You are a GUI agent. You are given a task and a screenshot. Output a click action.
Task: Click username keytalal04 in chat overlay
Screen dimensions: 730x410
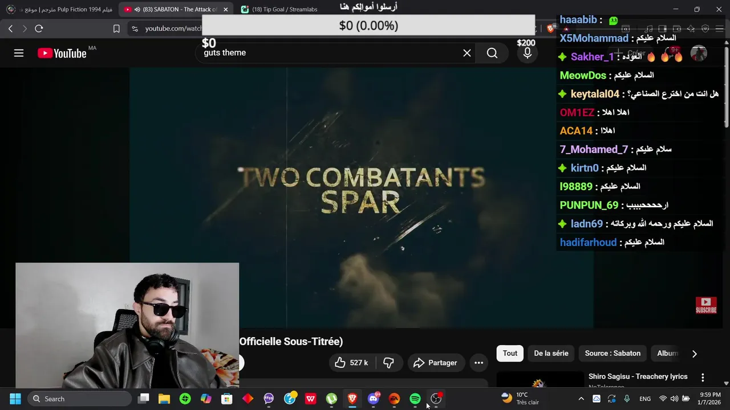pos(595,94)
